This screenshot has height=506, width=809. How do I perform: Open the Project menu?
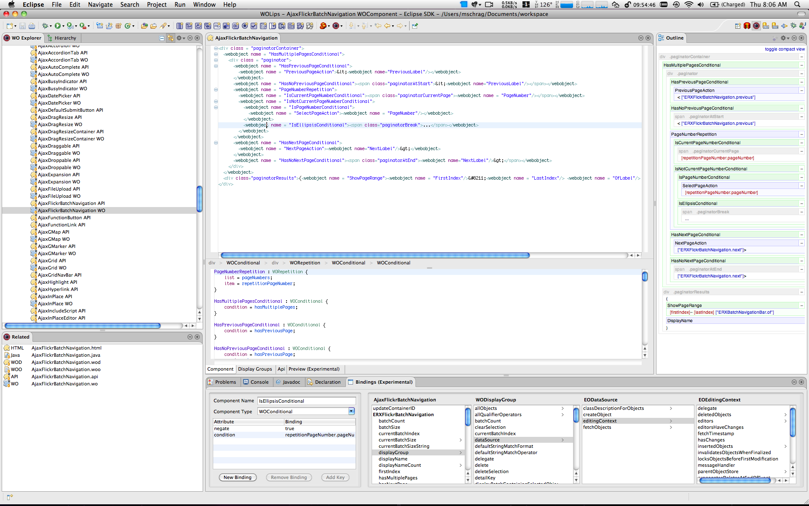157,5
